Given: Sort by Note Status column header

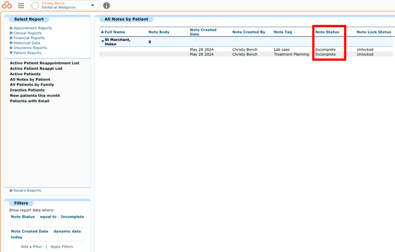Looking at the screenshot, I should 327,32.
